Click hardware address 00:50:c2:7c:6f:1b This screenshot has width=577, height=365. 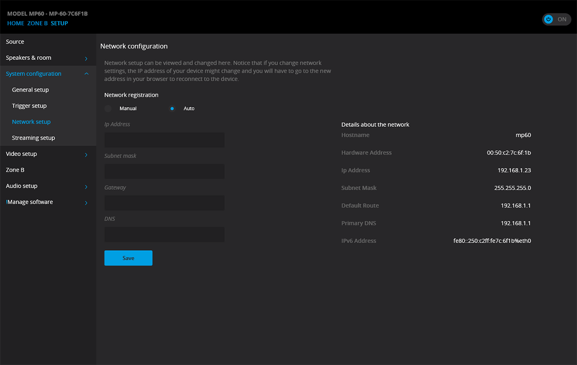tap(509, 153)
